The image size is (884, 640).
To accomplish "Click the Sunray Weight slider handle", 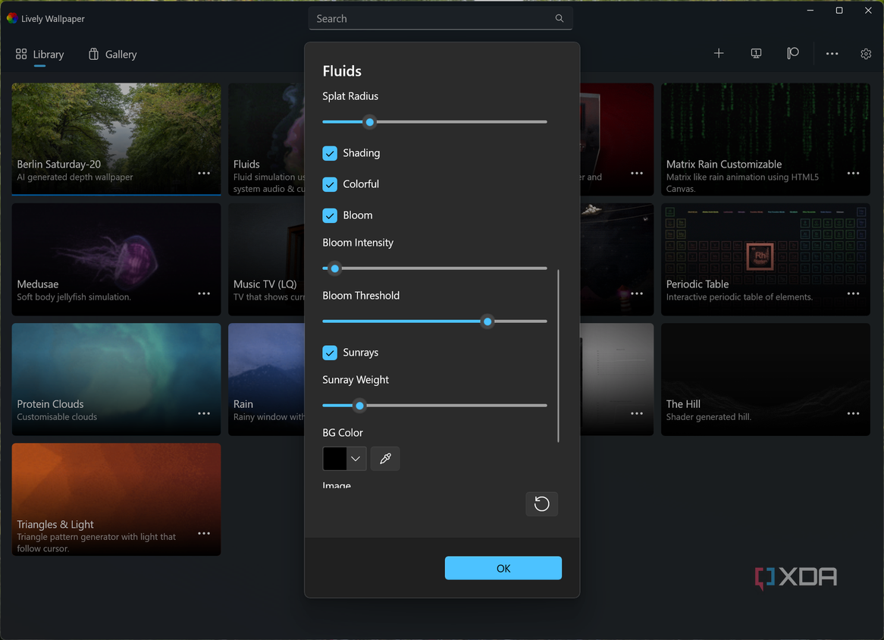I will [359, 406].
